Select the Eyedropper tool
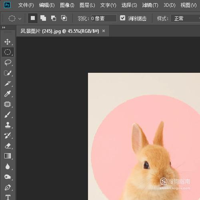Image resolution: width=200 pixels, height=200 pixels. point(8,94)
